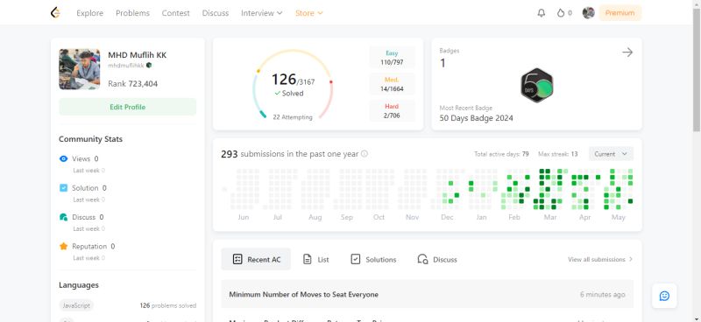Click the arrow next to Badges
Screen dimensions: 701x322
(x=627, y=52)
